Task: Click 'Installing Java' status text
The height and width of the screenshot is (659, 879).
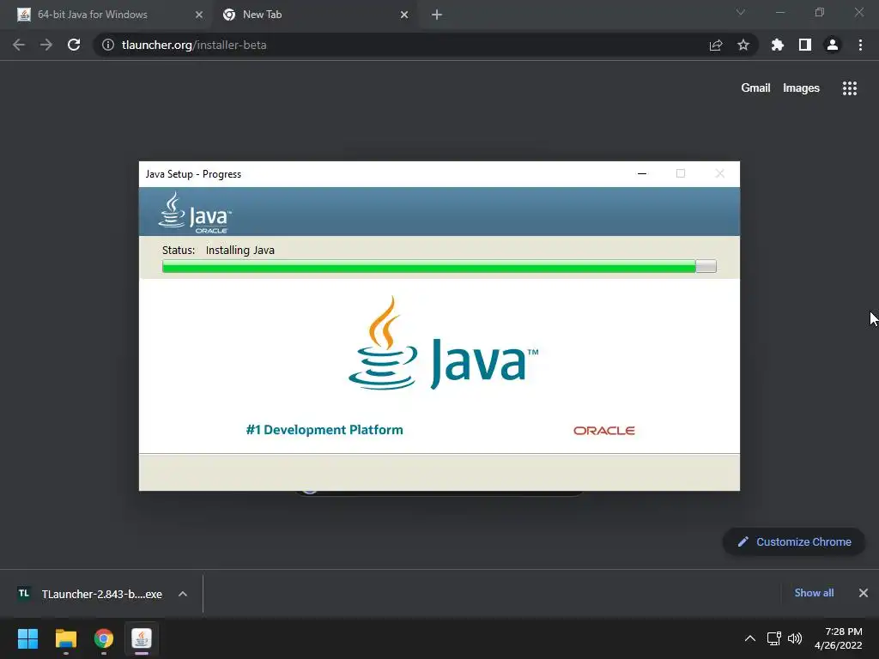Action: tap(240, 250)
